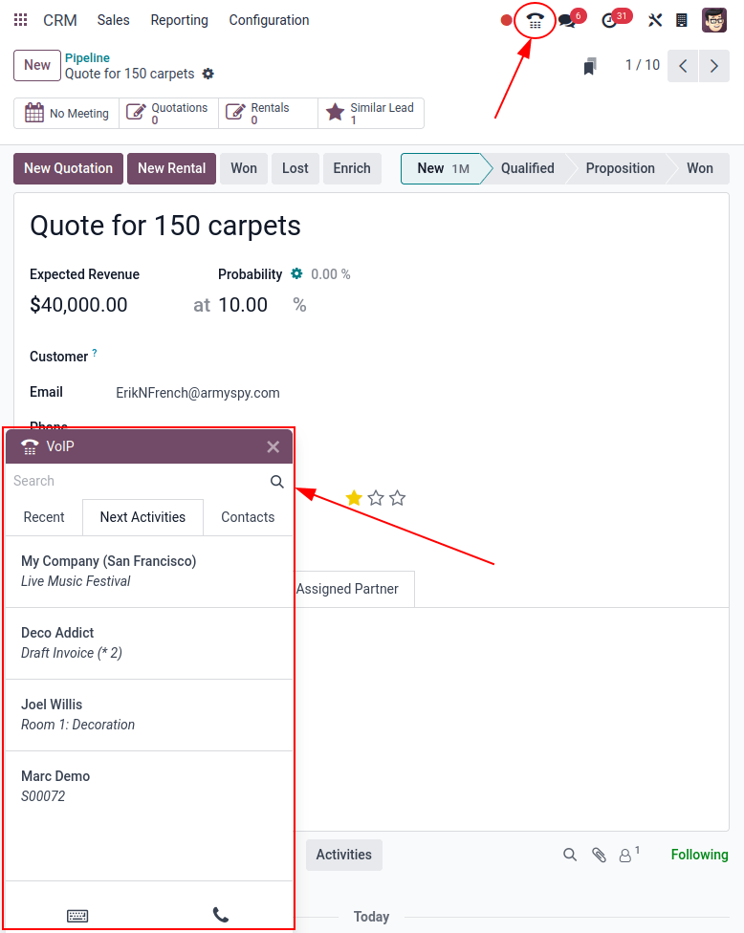
Task: Click the developer tools wrench icon
Action: (x=655, y=20)
